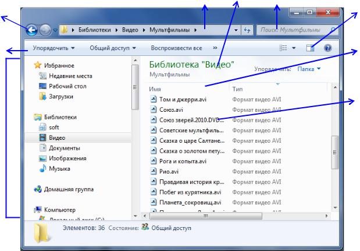Click the Имя column header
Screen dimensions: 360x251
point(155,89)
